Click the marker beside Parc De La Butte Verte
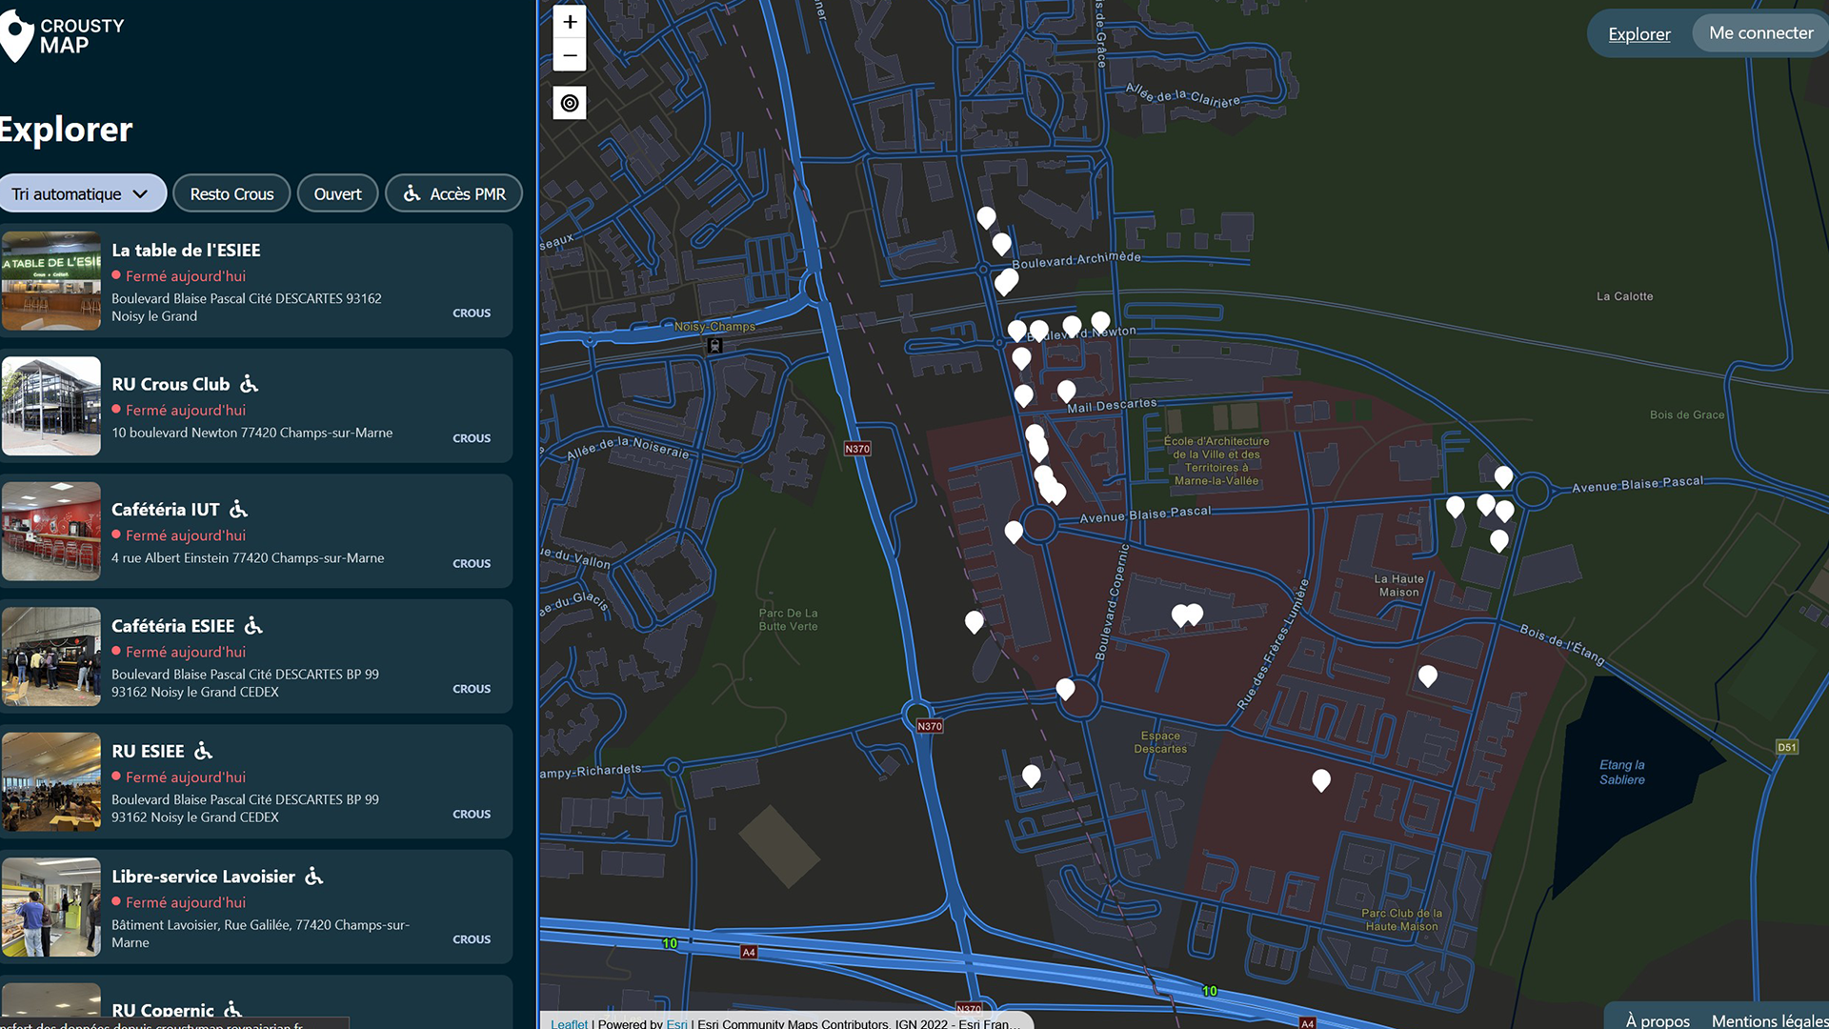Viewport: 1829px width, 1029px height. pos(974,622)
